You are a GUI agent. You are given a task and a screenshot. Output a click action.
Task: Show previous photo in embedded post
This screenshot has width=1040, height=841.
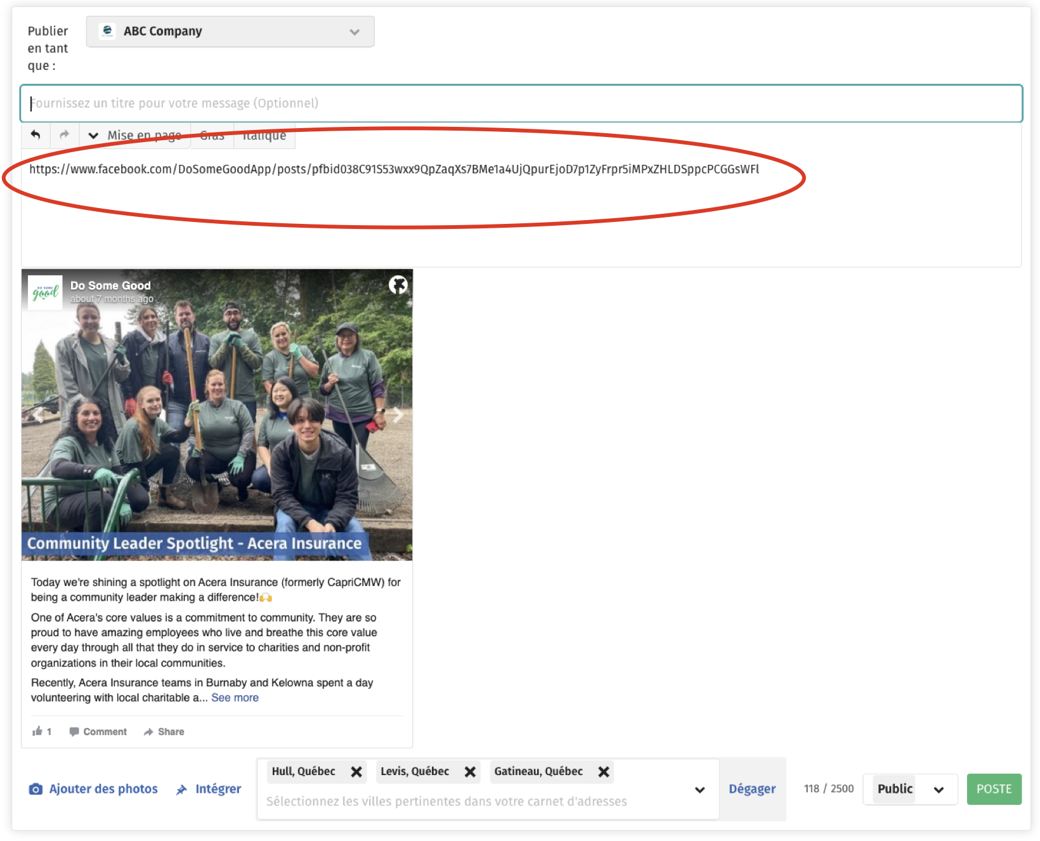(38, 415)
